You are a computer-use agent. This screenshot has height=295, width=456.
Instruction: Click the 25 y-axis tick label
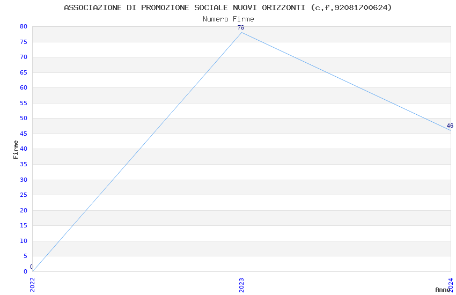[24, 195]
